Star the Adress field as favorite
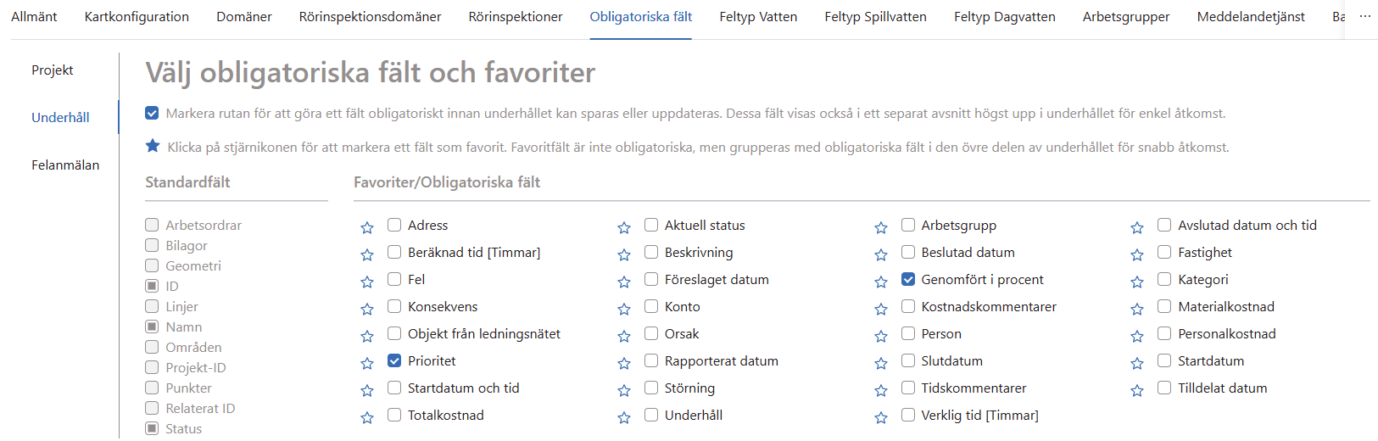Screen dimensions: 1378x441 point(367,227)
